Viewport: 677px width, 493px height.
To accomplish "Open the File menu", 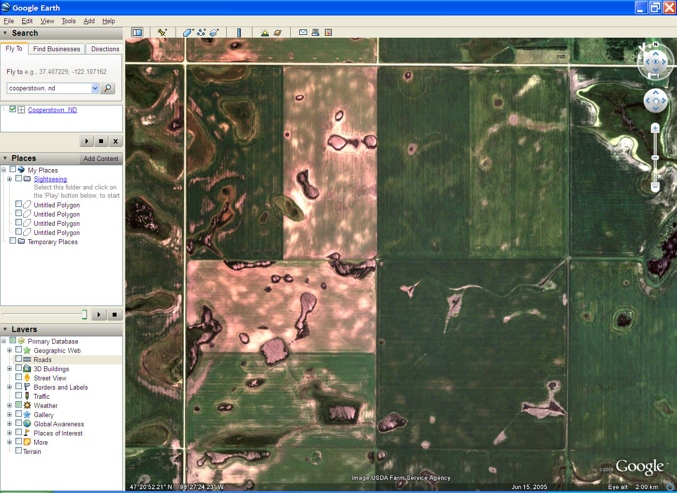I will pos(9,21).
